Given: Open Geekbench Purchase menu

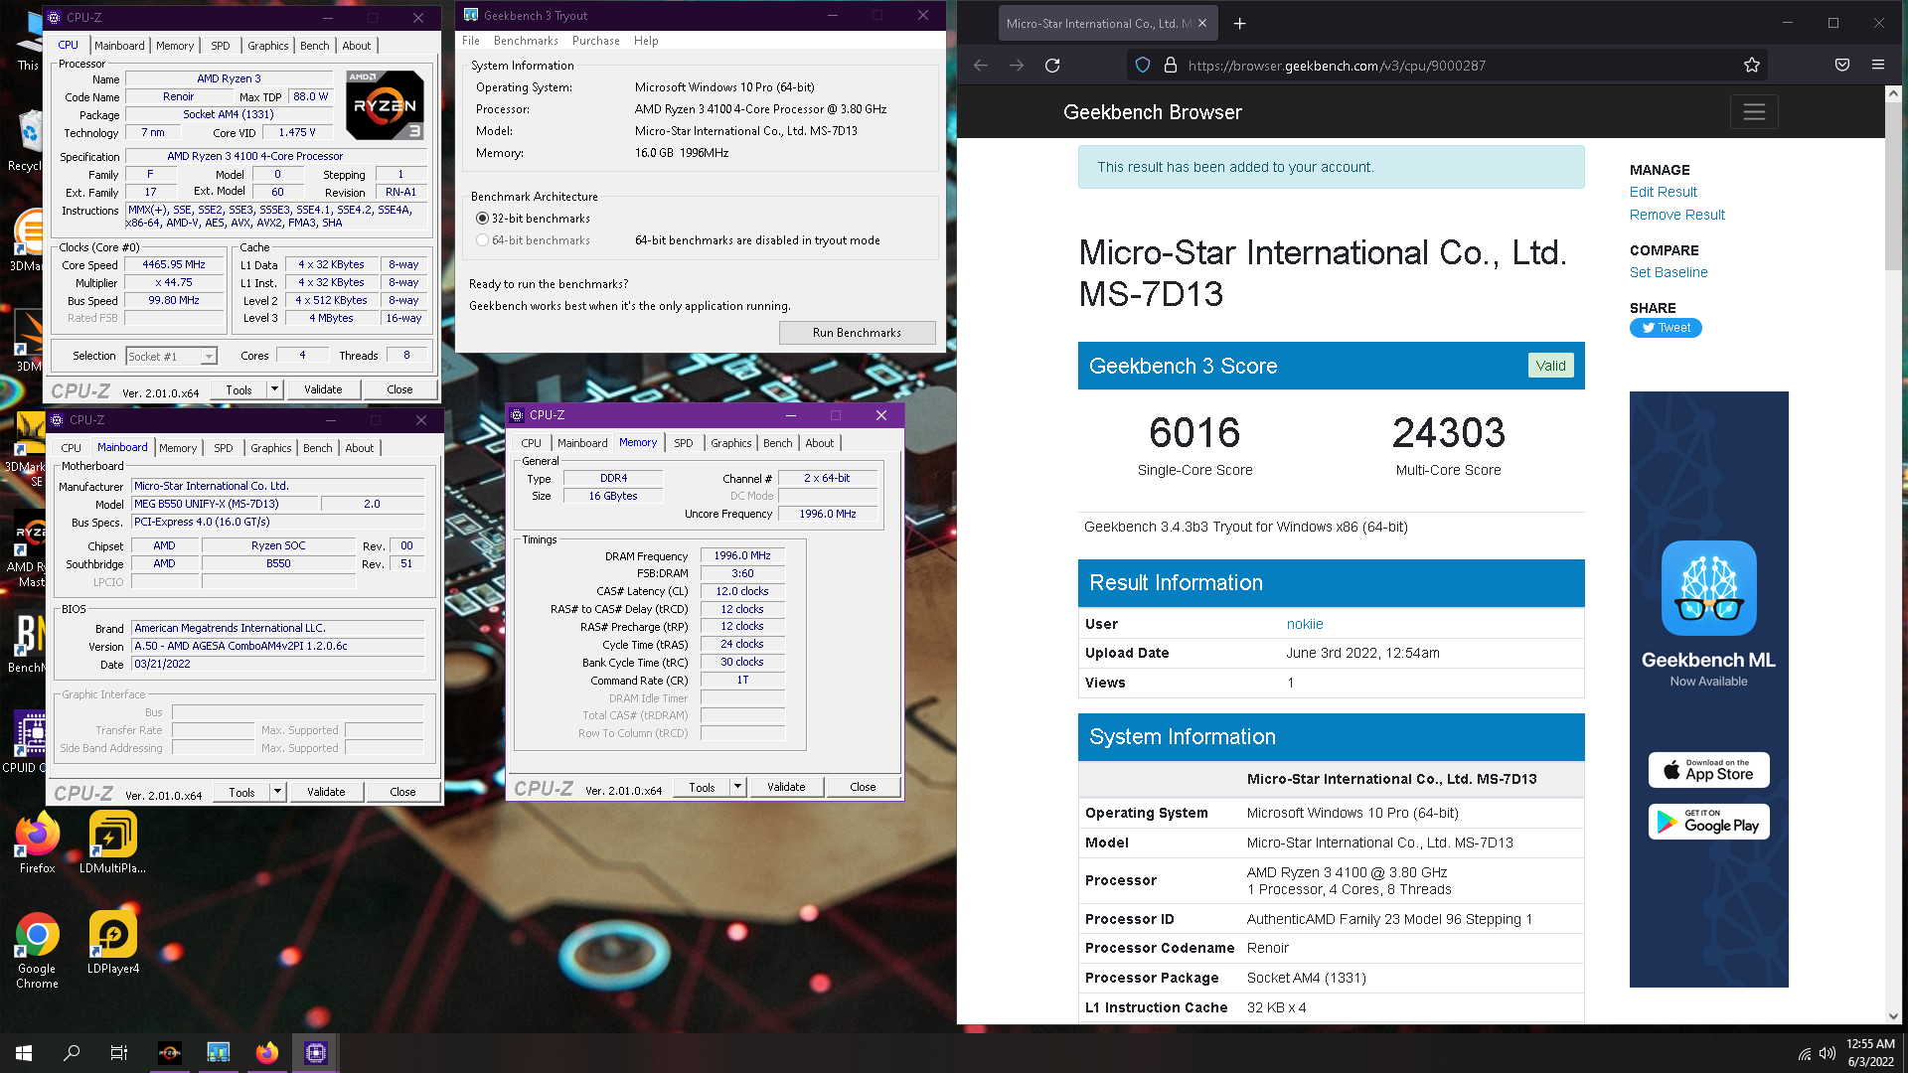Looking at the screenshot, I should [x=596, y=41].
